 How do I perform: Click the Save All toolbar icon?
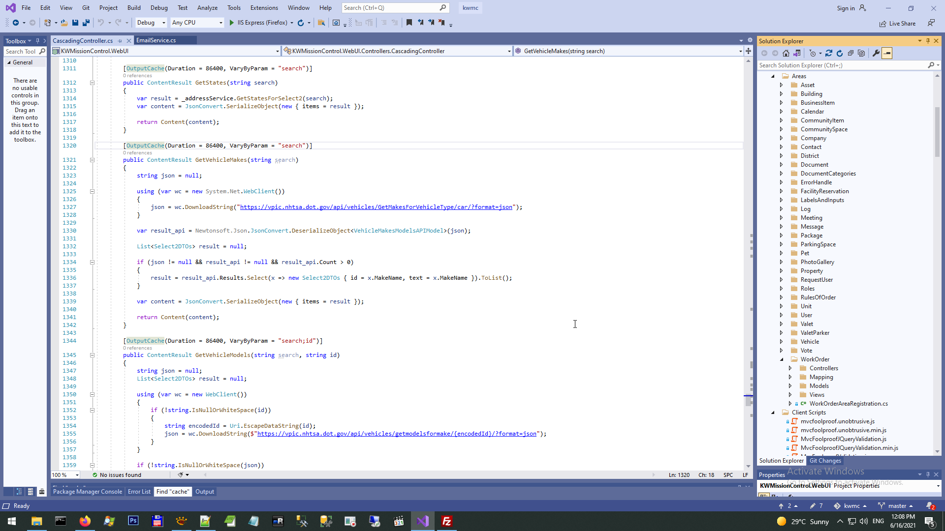coord(86,23)
